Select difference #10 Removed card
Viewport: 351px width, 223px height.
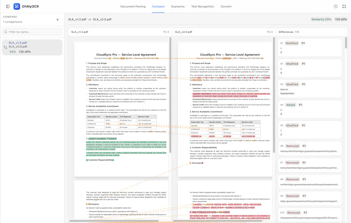tap(310, 215)
